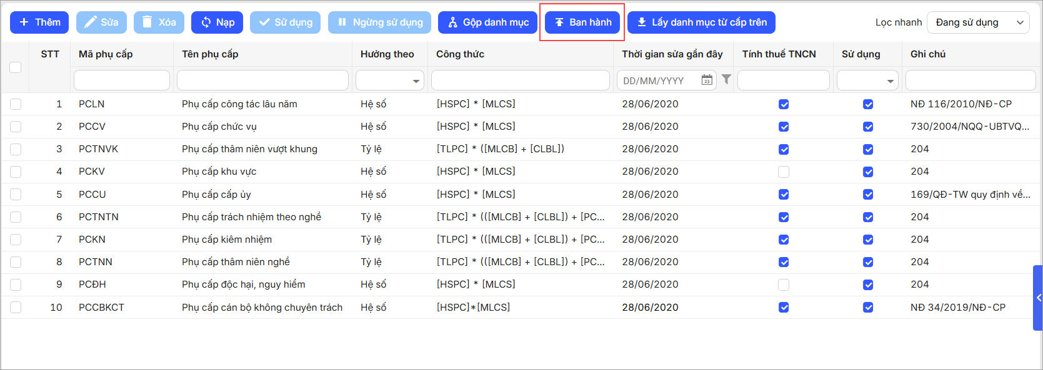Viewport: 1043px width, 370px height.
Task: Click the merge icon on Gộp danh mục
Action: [x=452, y=22]
